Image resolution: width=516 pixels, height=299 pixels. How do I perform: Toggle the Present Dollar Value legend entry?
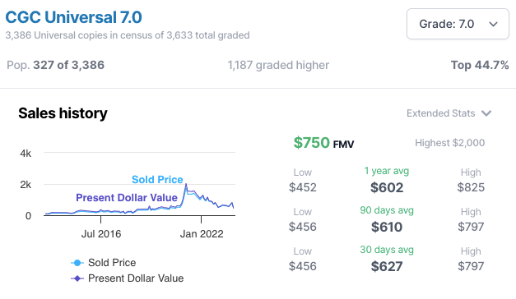point(127,278)
